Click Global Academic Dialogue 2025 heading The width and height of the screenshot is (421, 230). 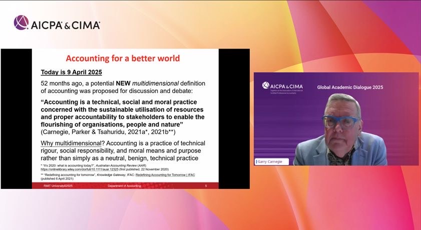click(350, 87)
